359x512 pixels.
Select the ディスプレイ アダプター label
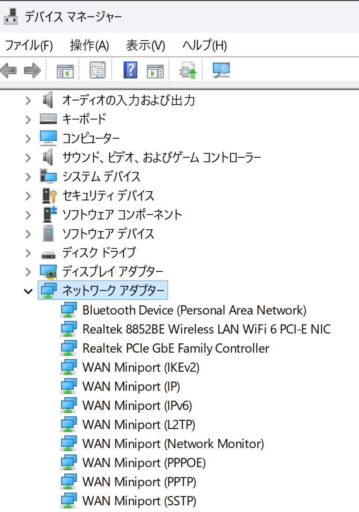113,272
